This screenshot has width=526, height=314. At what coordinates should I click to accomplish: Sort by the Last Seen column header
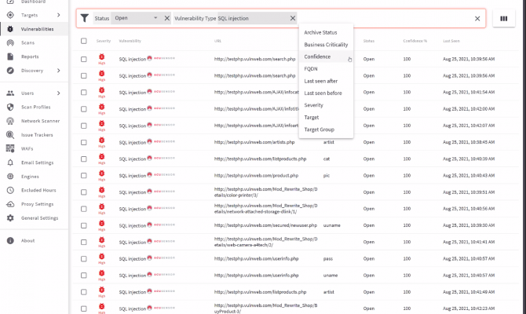451,41
